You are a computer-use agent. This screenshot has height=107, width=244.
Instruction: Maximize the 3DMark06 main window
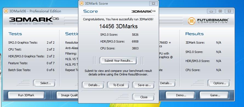(220, 11)
